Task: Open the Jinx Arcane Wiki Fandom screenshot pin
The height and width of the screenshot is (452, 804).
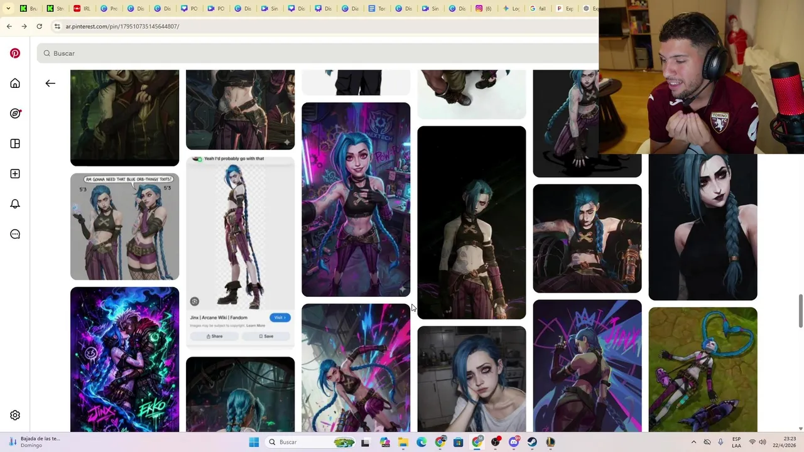Action: (240, 252)
